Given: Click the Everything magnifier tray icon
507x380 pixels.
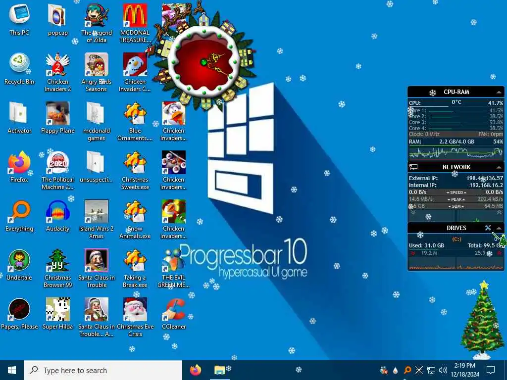Looking at the screenshot, I should [407, 370].
